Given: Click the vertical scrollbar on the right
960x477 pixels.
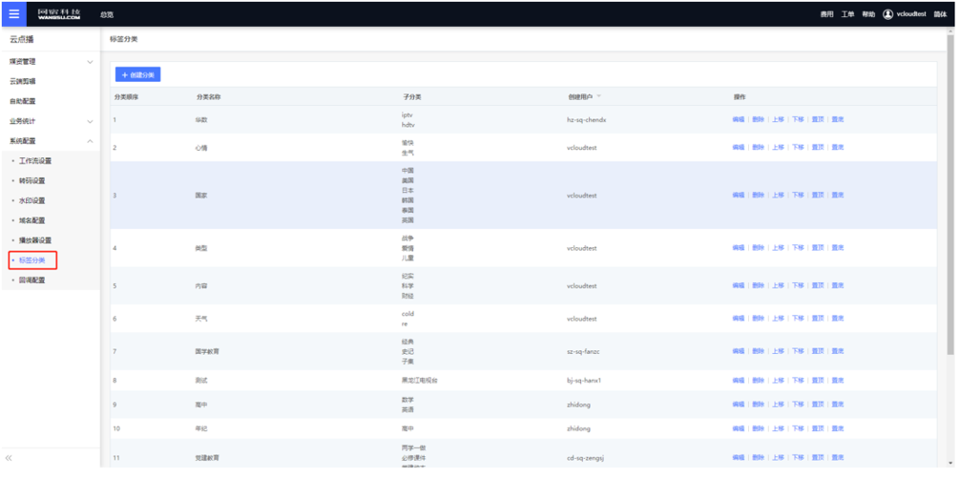Looking at the screenshot, I should tap(950, 191).
